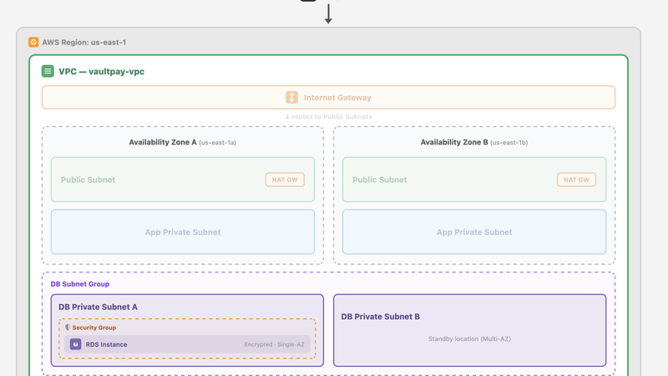This screenshot has height=376, width=668.
Task: Click the 'Availability Zone A' heading
Action: pos(163,142)
